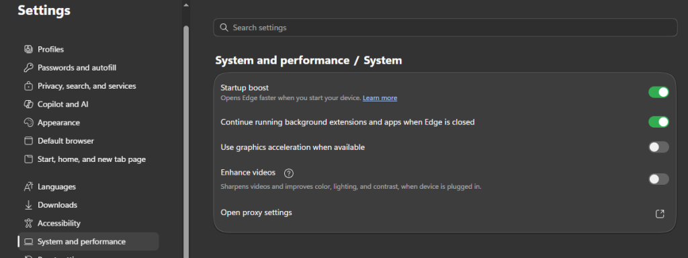Viewport: 688px width, 258px height.
Task: Select Default browser in sidebar
Action: (89, 141)
